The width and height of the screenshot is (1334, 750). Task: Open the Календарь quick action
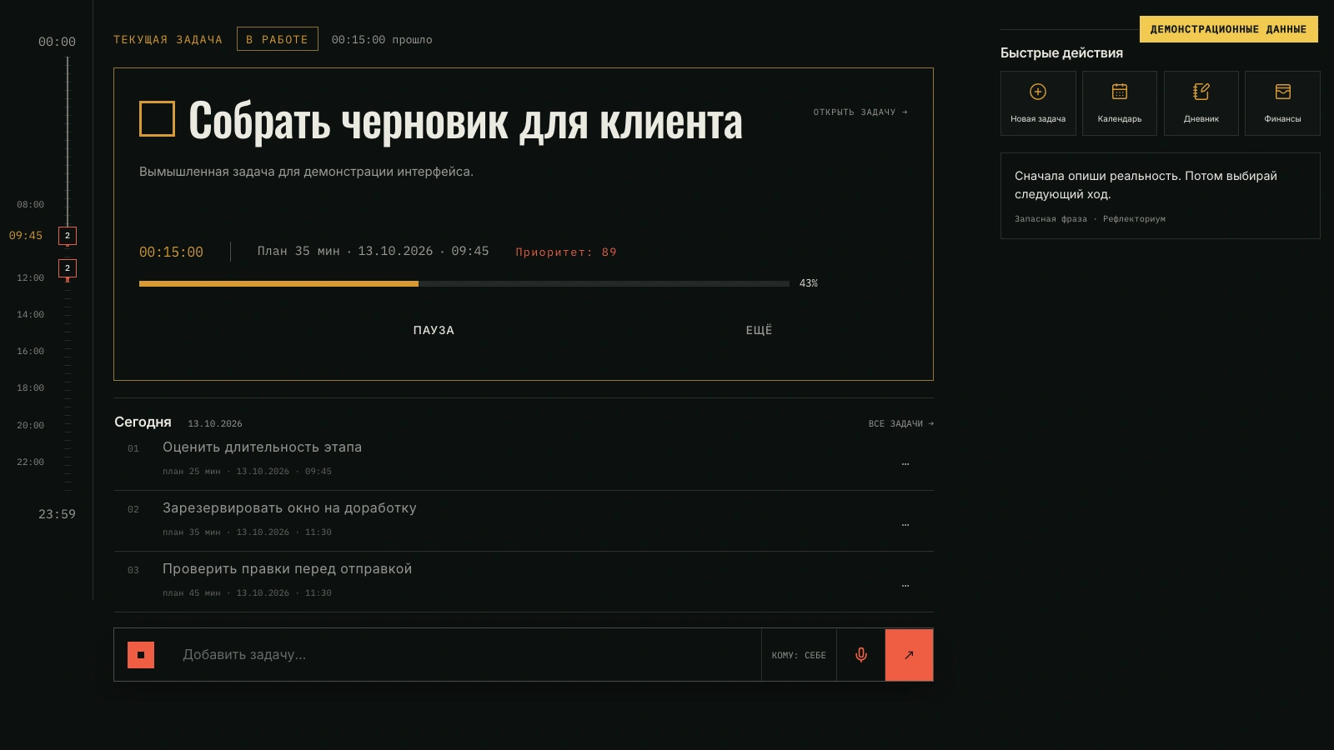coord(1120,103)
